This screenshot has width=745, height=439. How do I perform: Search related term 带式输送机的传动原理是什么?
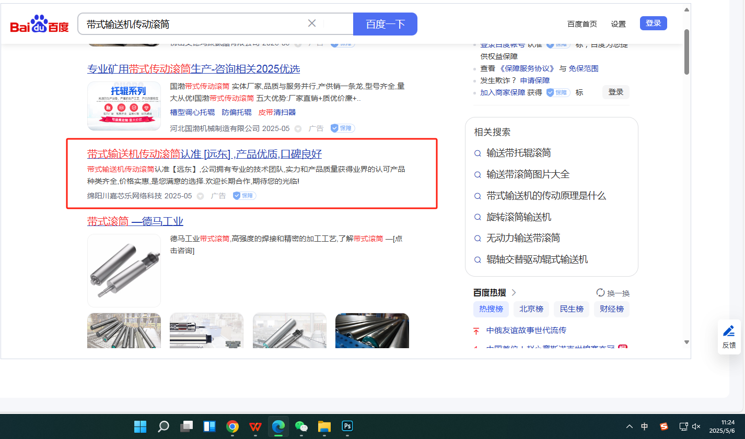pyautogui.click(x=546, y=196)
